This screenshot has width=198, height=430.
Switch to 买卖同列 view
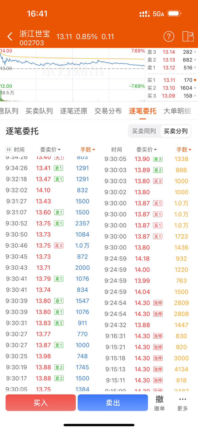[144, 131]
